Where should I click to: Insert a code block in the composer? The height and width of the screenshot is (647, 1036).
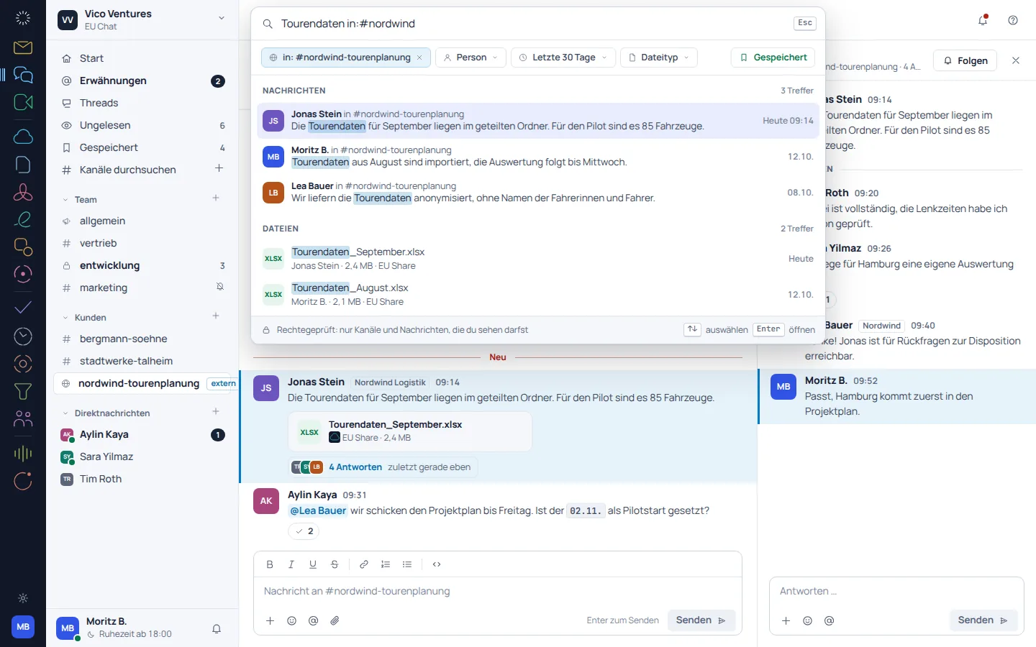pyautogui.click(x=437, y=564)
